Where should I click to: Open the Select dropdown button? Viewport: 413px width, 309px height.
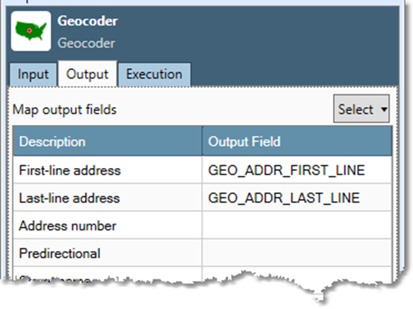tap(361, 108)
